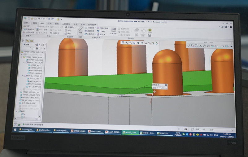The image size is (248, 157).
Task: Switch to the 视图 ribbon tab
Action: (x=82, y=24)
